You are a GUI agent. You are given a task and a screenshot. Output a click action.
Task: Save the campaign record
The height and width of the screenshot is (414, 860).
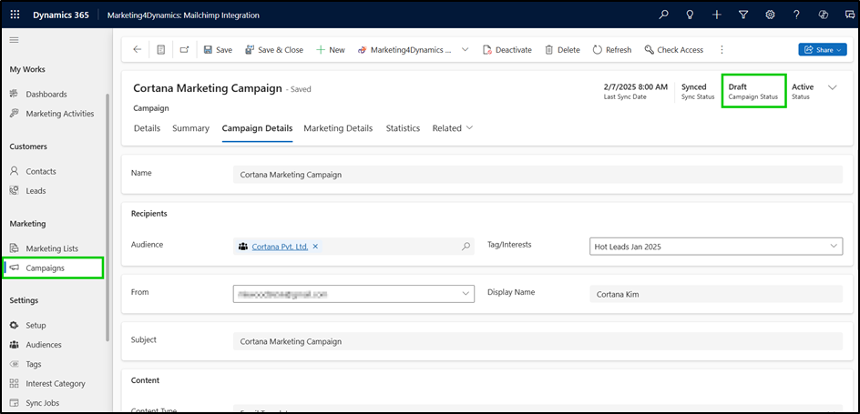[218, 50]
